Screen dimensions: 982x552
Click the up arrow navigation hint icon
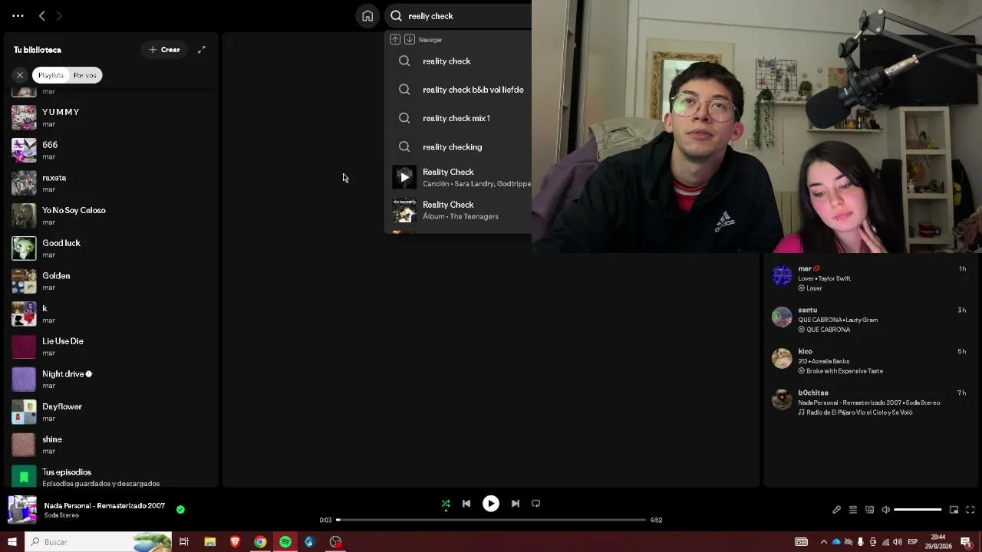[x=395, y=39]
